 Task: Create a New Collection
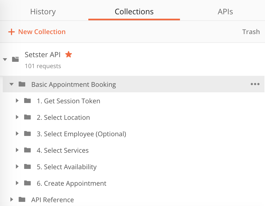coord(42,32)
